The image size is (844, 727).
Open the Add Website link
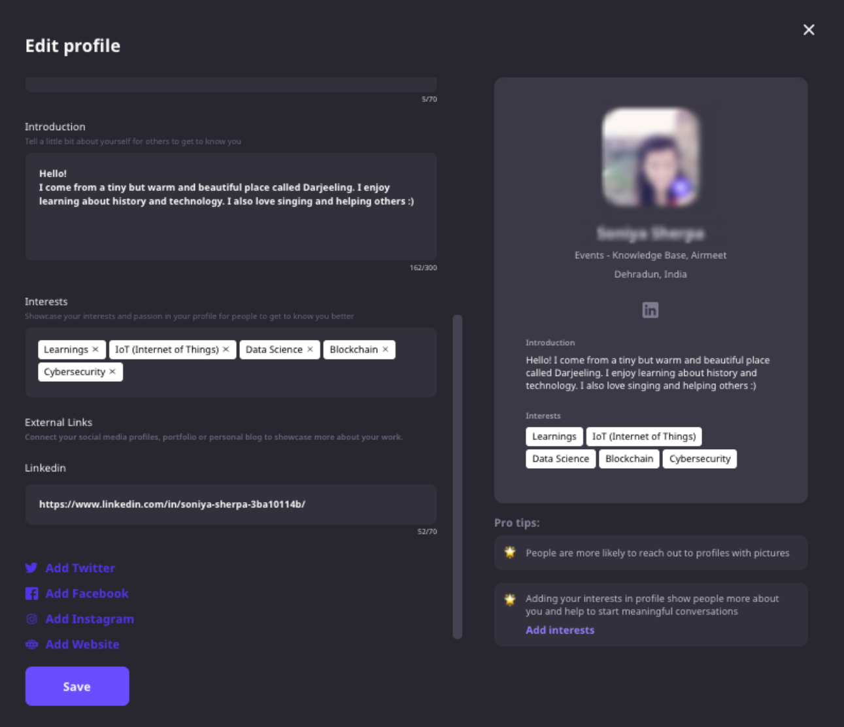82,645
